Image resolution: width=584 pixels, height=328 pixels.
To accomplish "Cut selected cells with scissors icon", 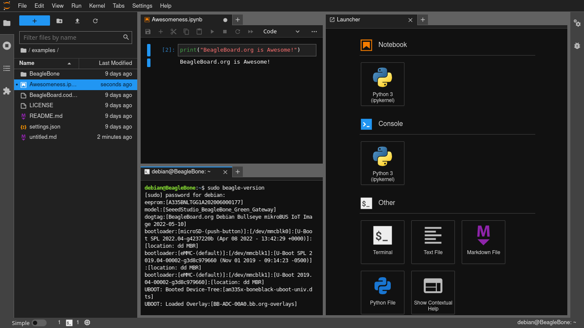I will 174,32.
